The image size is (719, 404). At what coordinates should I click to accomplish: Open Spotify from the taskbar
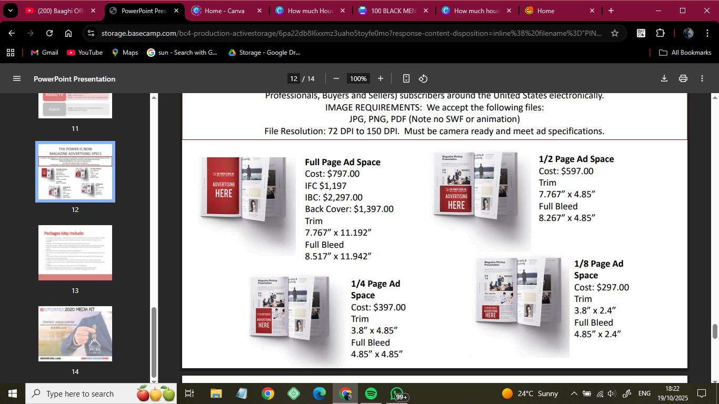[371, 393]
